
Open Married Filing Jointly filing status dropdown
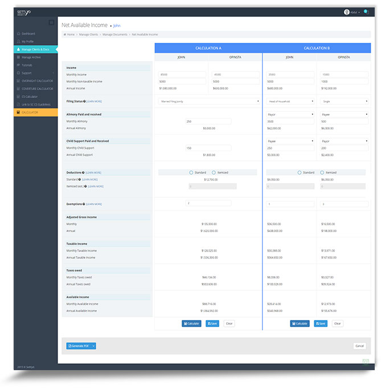(x=208, y=101)
